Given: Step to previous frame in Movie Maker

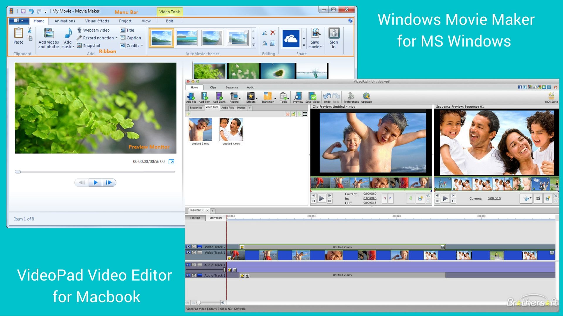Looking at the screenshot, I should coord(82,183).
